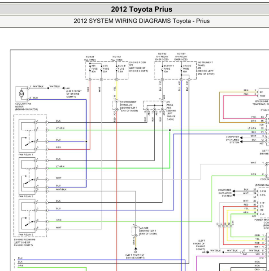Screen dimensions: 269x271
Task: Click the 'ETI' terminal label
Action: [261, 206]
